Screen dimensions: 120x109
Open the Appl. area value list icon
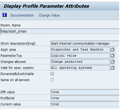[113, 49]
